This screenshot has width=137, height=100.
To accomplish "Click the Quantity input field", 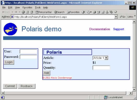I will (x=101, y=68).
